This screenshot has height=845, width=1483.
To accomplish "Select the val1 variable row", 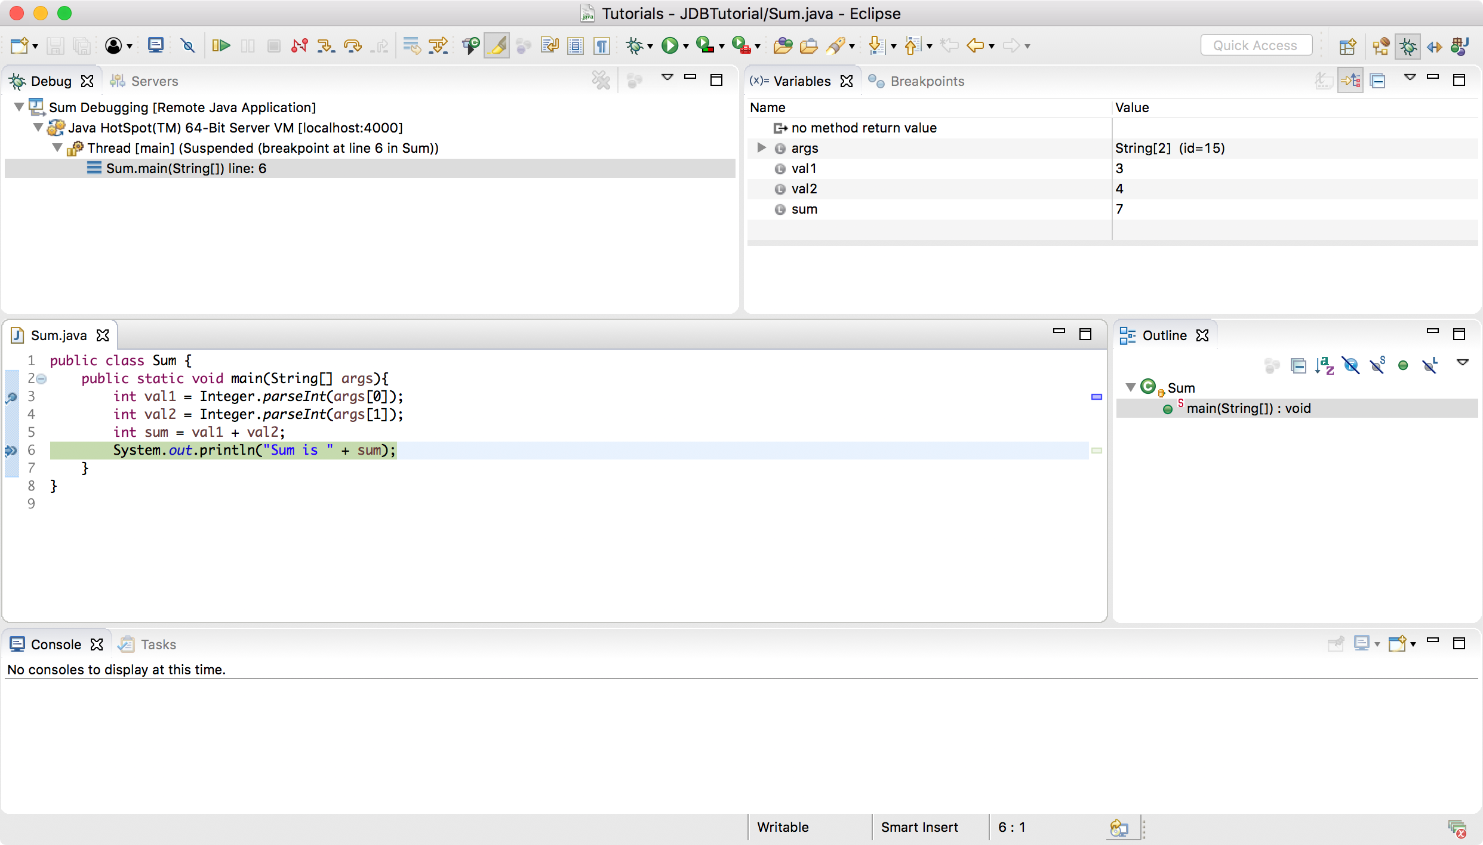I will [x=1112, y=168].
